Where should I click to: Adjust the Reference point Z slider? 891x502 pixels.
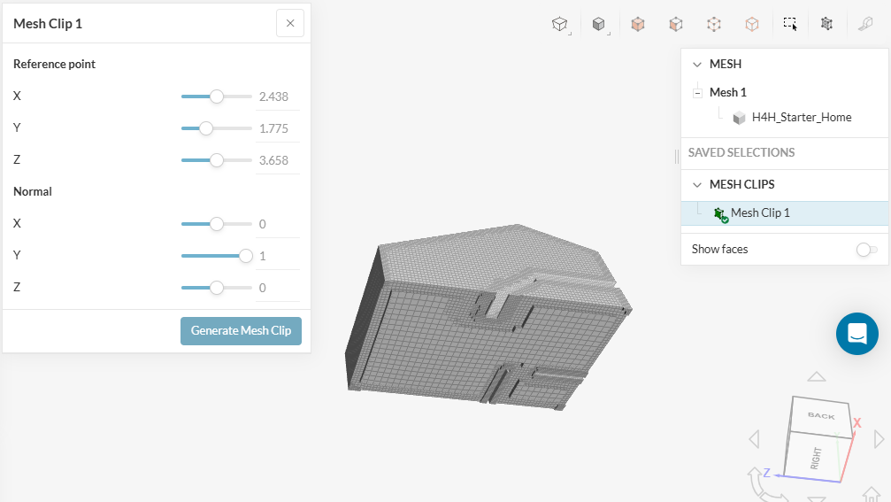(x=217, y=160)
